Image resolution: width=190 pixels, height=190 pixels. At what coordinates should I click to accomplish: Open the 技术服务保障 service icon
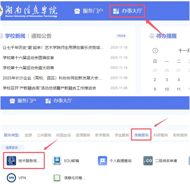point(12,161)
